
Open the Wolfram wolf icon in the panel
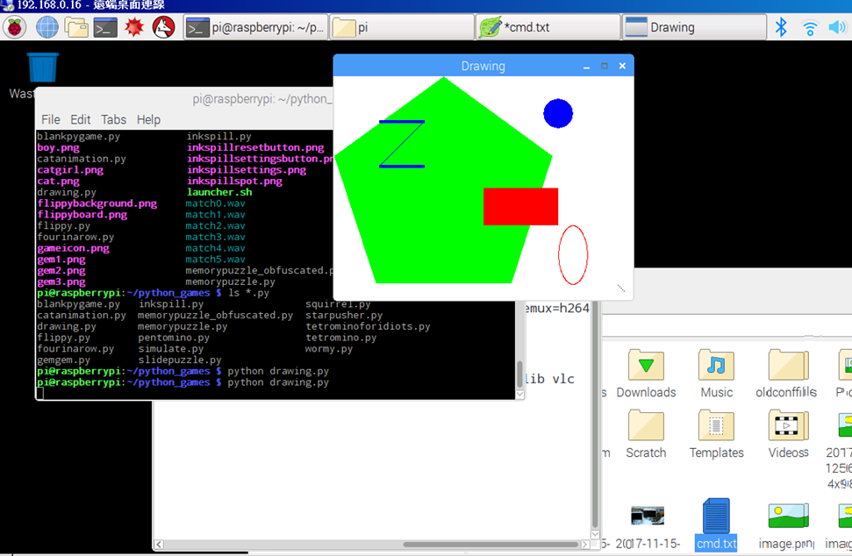163,27
